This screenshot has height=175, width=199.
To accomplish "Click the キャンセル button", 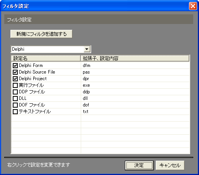I will (170, 165).
